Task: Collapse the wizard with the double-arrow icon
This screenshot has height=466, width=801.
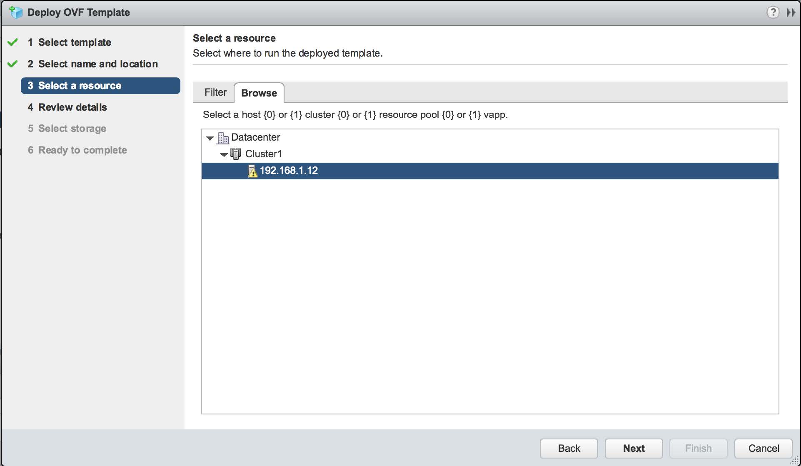Action: click(791, 12)
